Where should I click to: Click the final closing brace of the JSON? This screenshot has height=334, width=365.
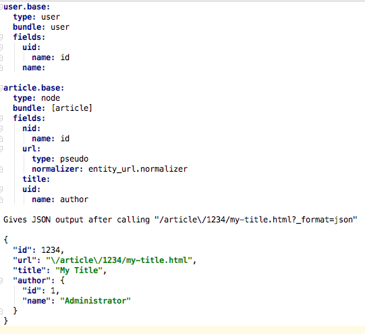(6, 321)
